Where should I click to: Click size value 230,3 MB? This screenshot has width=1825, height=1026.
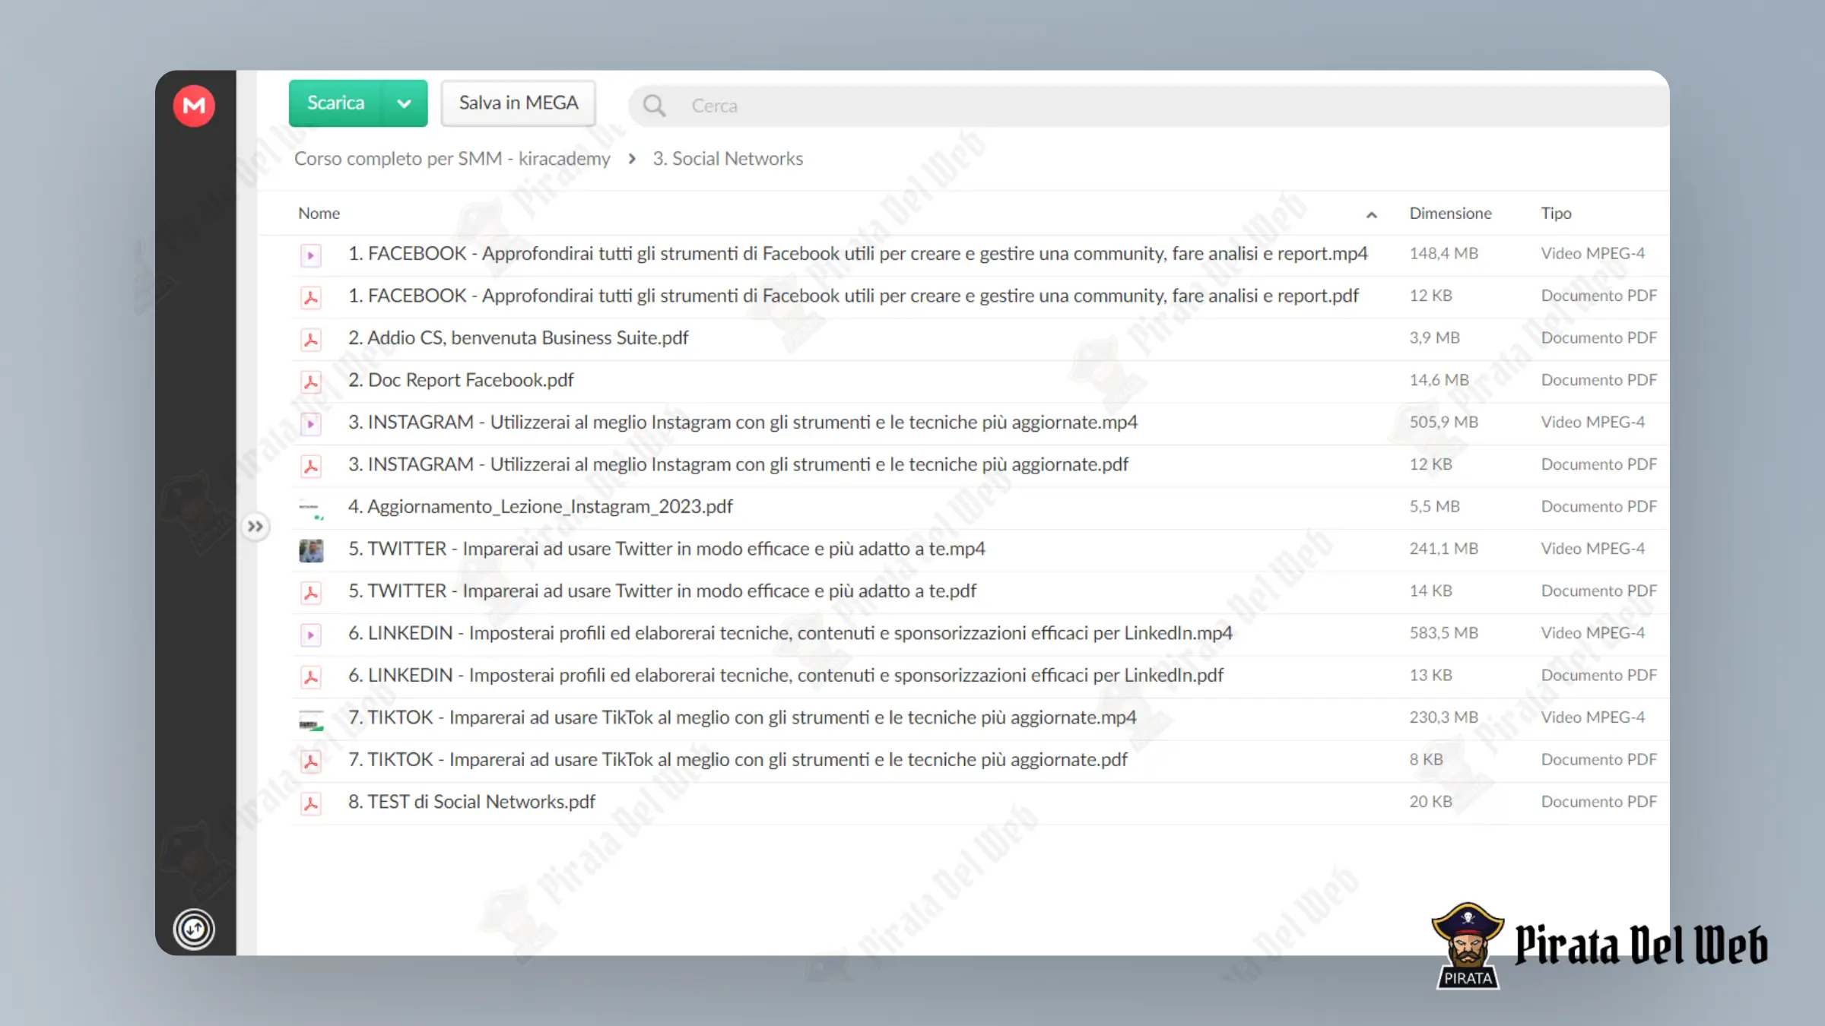pyautogui.click(x=1443, y=717)
